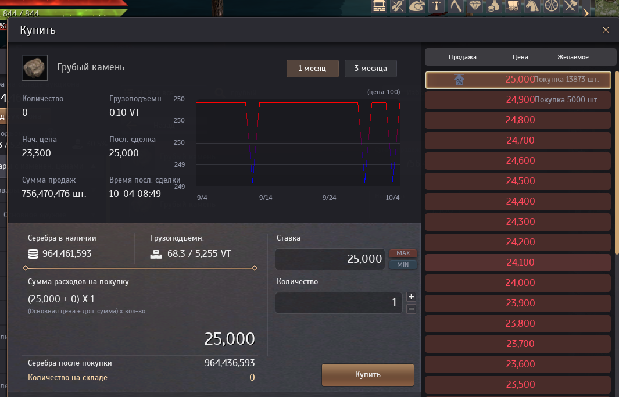
Task: Open the money bag with coins icon
Action: point(494,6)
